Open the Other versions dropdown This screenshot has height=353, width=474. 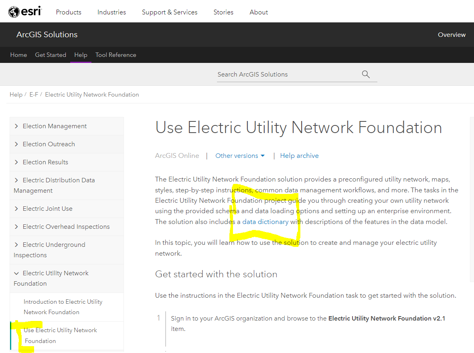coord(239,155)
